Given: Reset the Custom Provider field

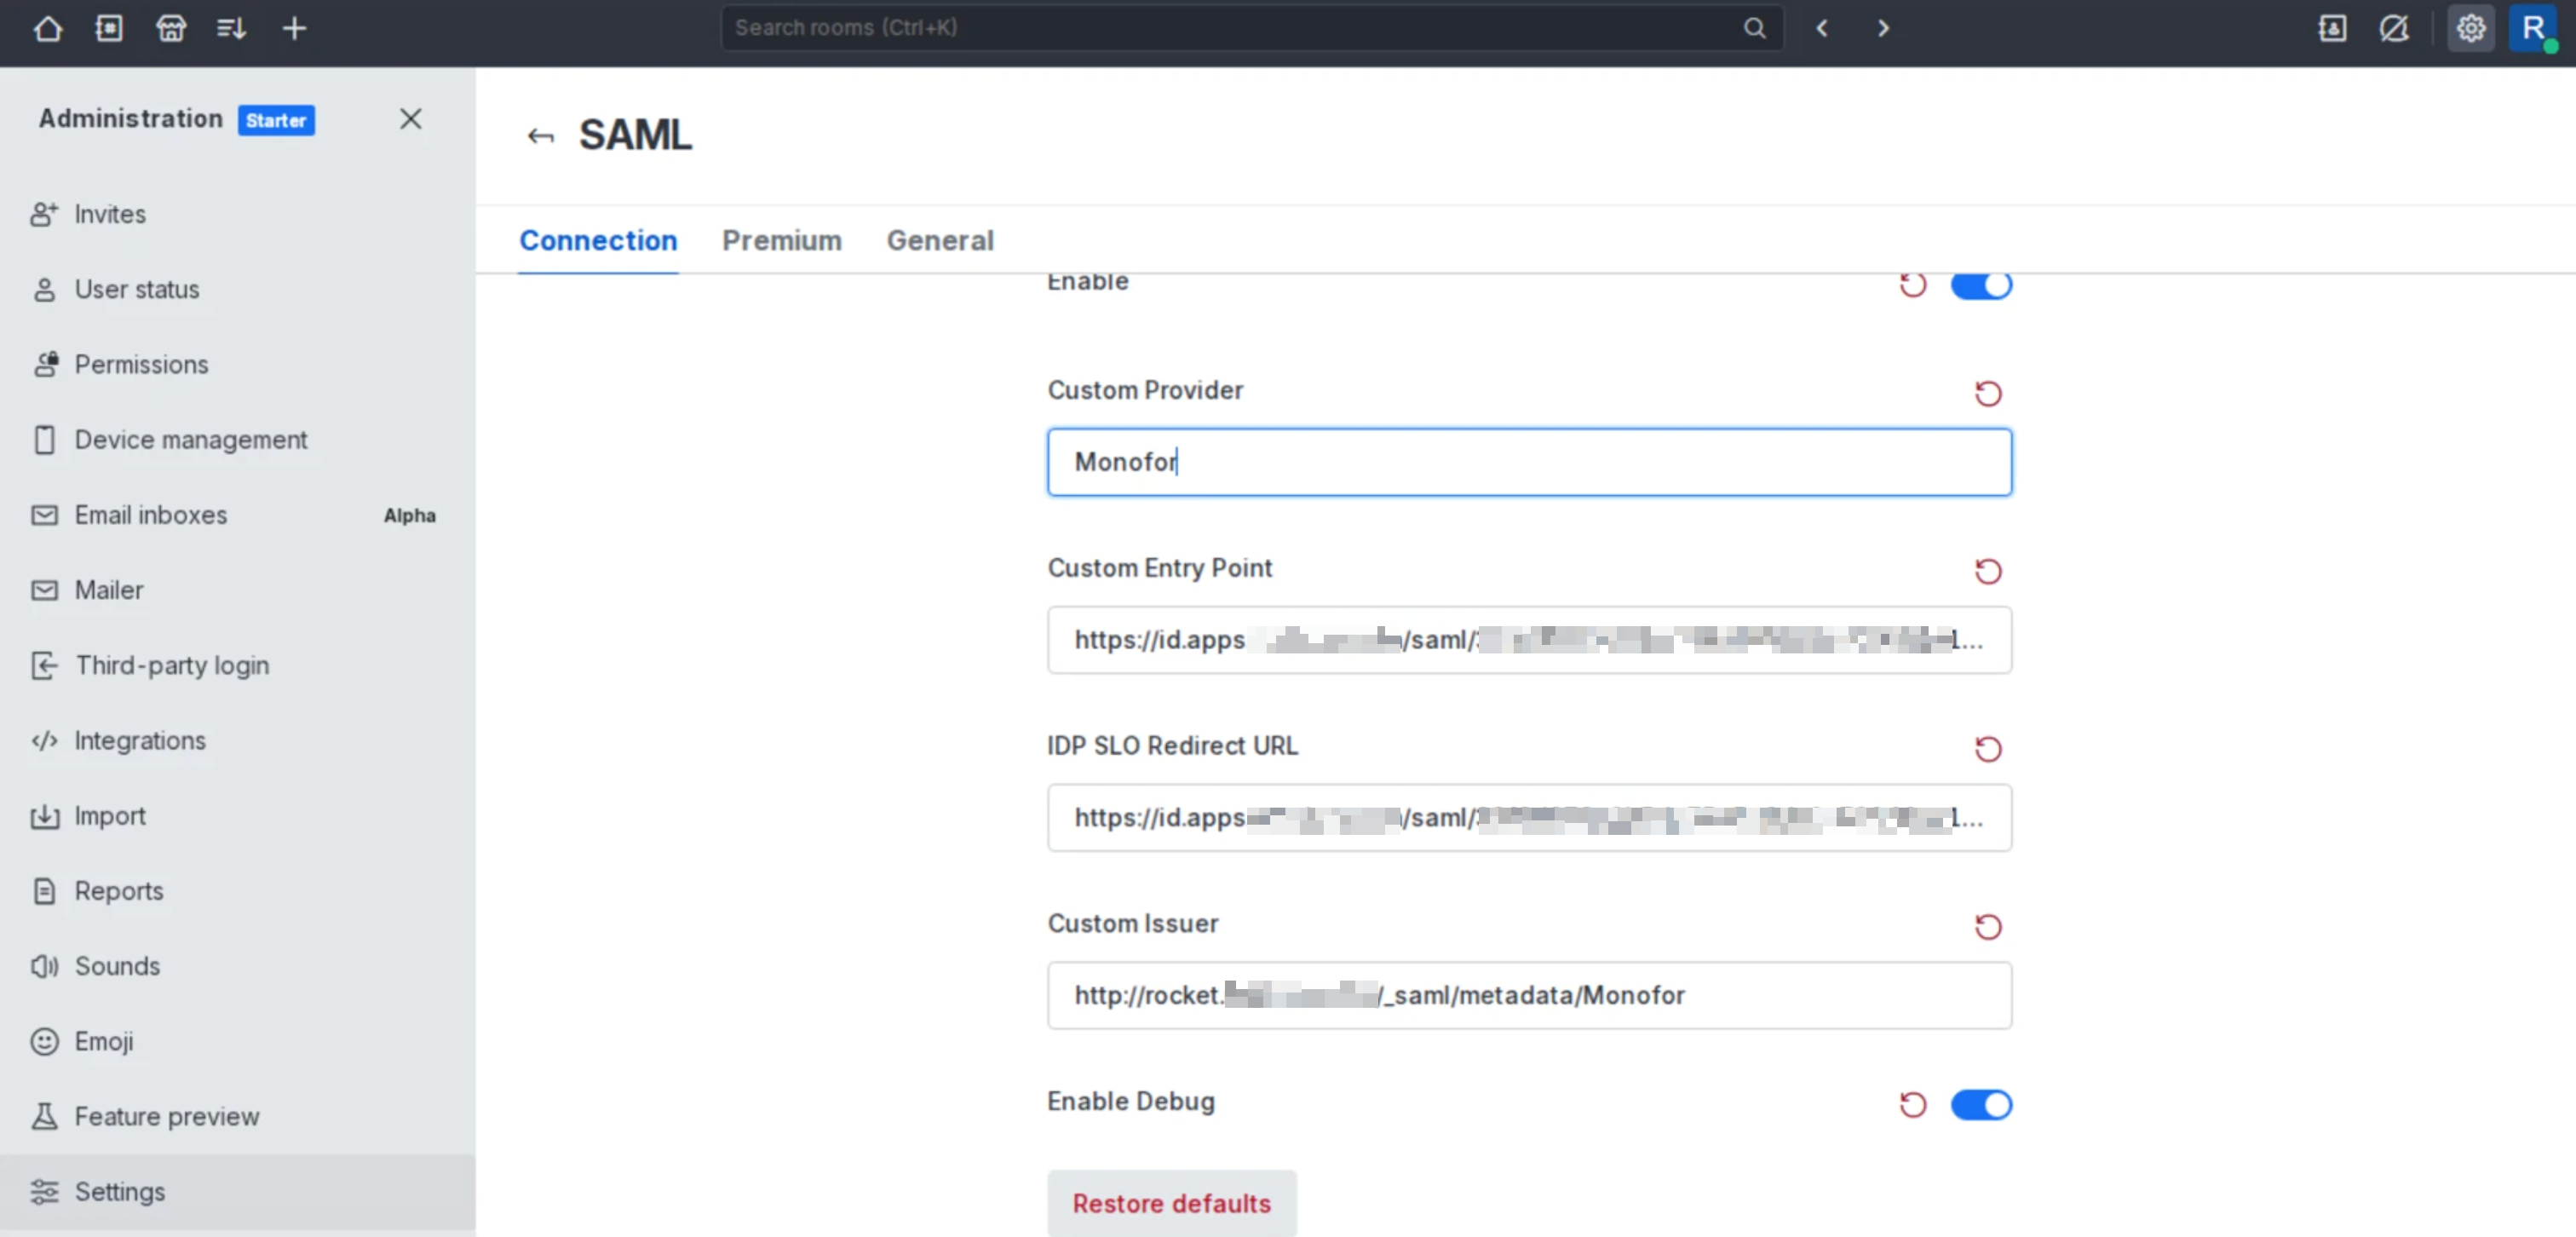Looking at the screenshot, I should coord(1988,393).
